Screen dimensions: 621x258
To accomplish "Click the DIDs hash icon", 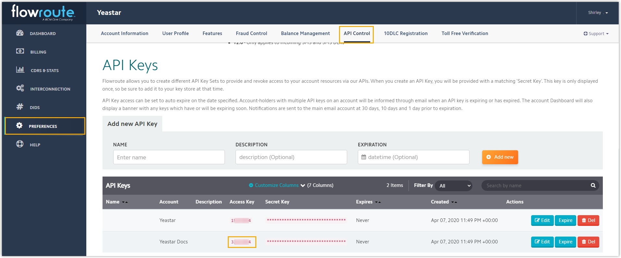I will coord(20,107).
